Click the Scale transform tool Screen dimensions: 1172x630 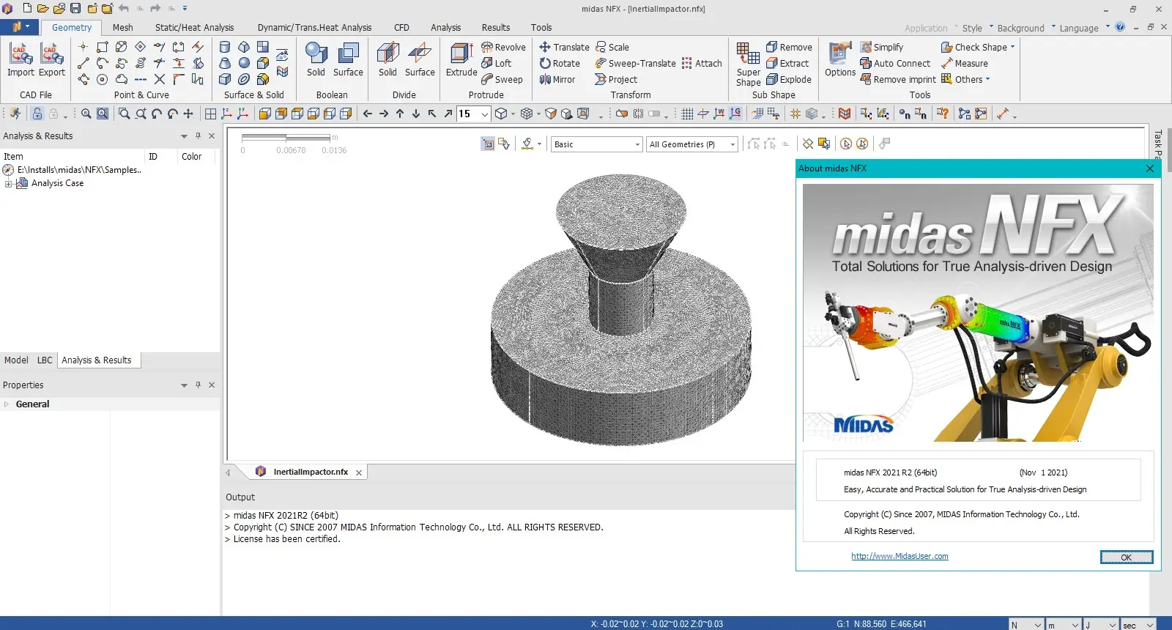(x=612, y=47)
